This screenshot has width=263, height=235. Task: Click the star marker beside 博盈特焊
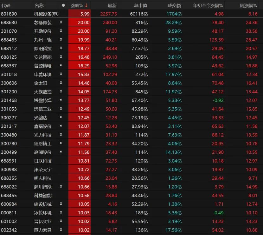click(x=61, y=100)
